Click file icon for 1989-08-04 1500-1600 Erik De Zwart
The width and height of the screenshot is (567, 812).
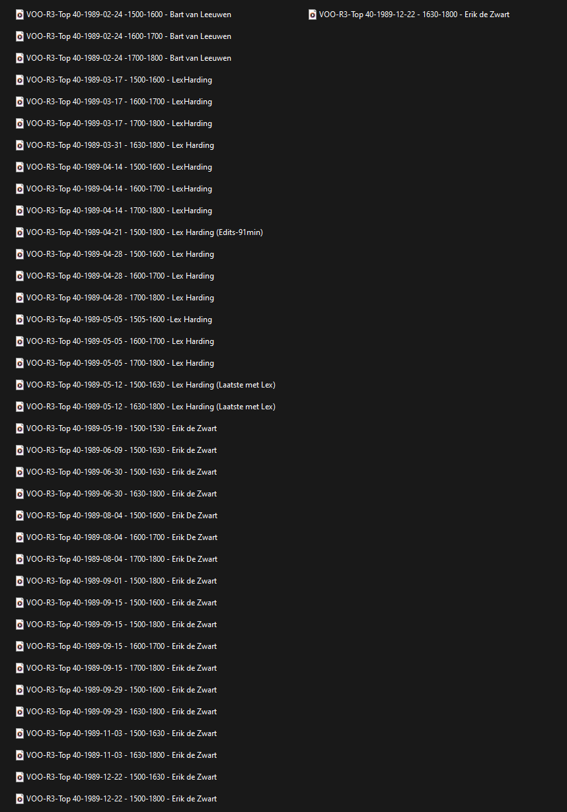(x=20, y=516)
